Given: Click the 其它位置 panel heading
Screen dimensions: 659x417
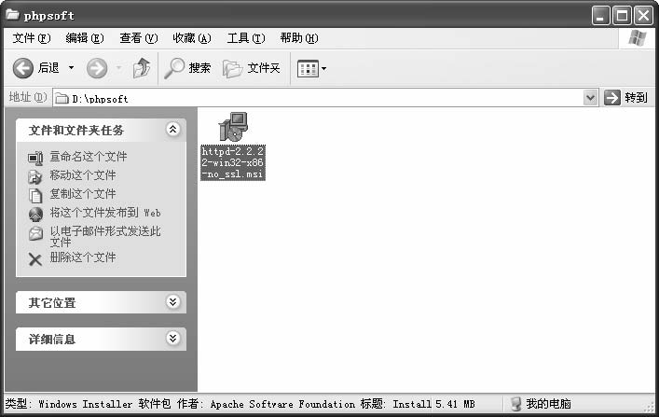Looking at the screenshot, I should (52, 302).
